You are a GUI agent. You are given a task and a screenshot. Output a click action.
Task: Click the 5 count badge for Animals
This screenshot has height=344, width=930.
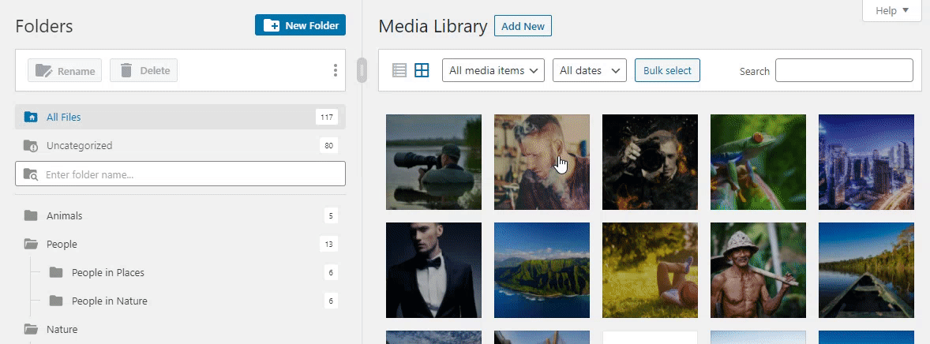pos(331,216)
